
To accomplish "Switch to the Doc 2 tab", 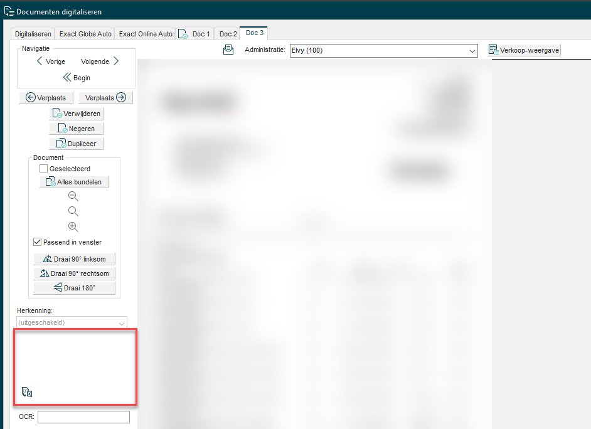I will coord(228,34).
